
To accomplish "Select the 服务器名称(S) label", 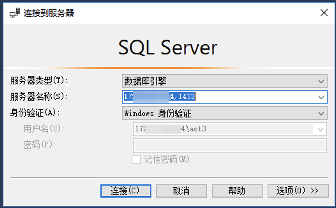I will click(39, 97).
